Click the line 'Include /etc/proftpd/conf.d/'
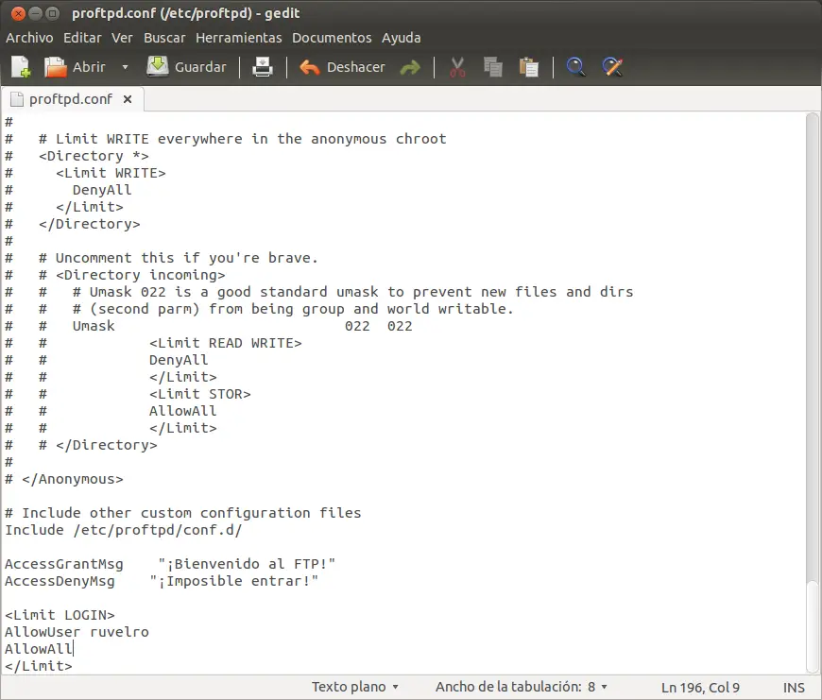822x700 pixels. (x=123, y=530)
